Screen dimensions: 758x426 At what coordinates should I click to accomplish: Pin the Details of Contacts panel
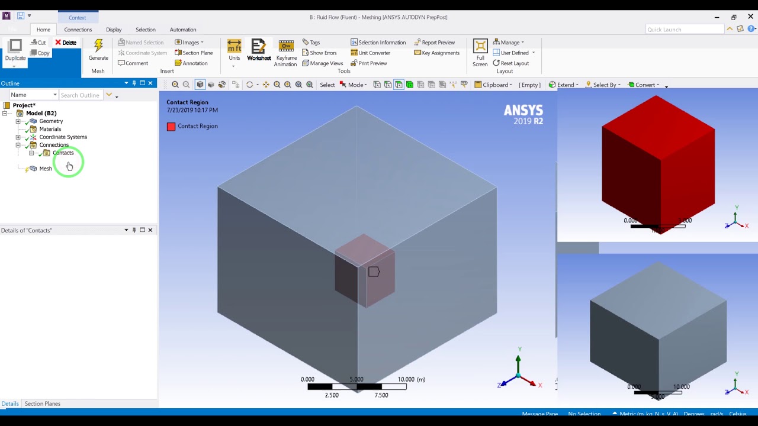coord(134,230)
